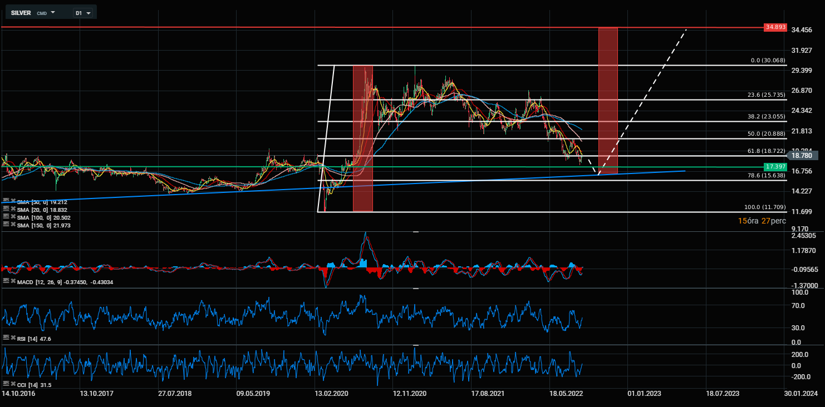
Task: Remove the MACD indicator
Action: (13, 282)
